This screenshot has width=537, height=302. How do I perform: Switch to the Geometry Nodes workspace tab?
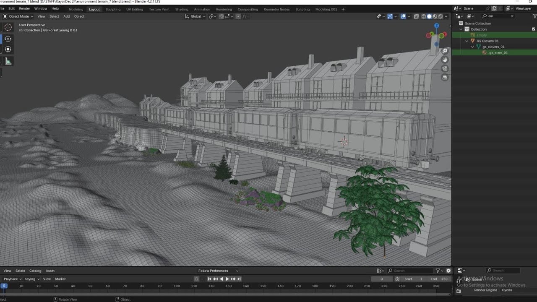coord(276,9)
